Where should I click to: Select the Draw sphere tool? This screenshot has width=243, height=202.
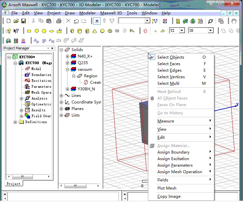click(102, 31)
